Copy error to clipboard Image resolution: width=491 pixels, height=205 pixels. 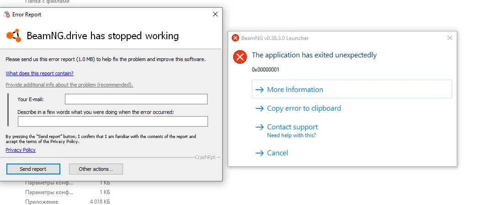tap(304, 108)
